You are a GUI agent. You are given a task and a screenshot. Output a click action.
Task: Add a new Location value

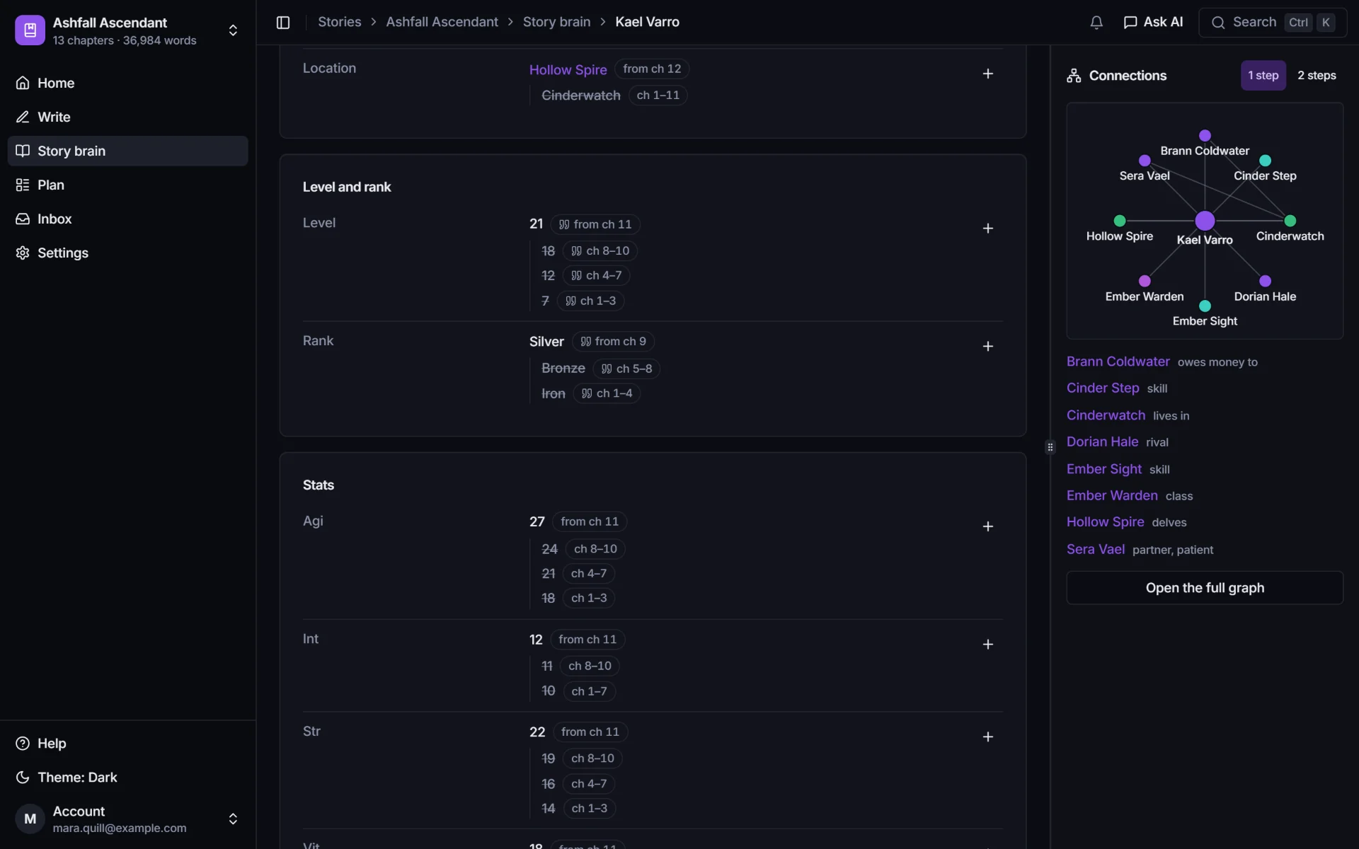pos(987,74)
